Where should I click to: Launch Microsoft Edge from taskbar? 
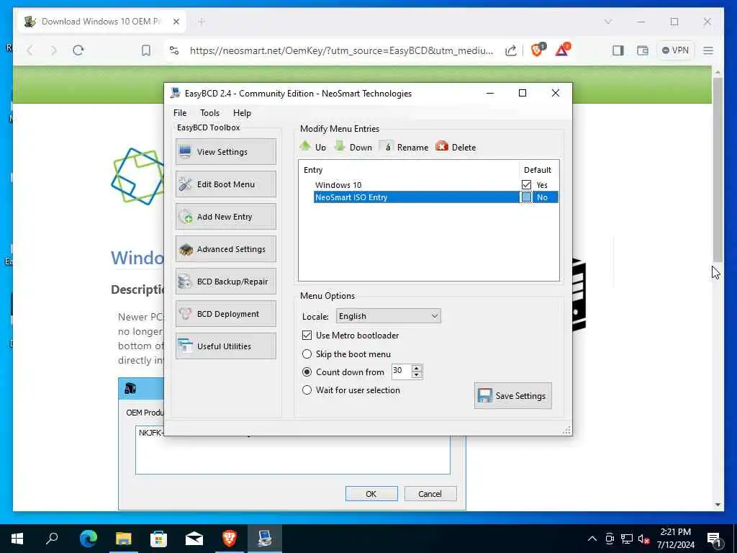tap(89, 539)
